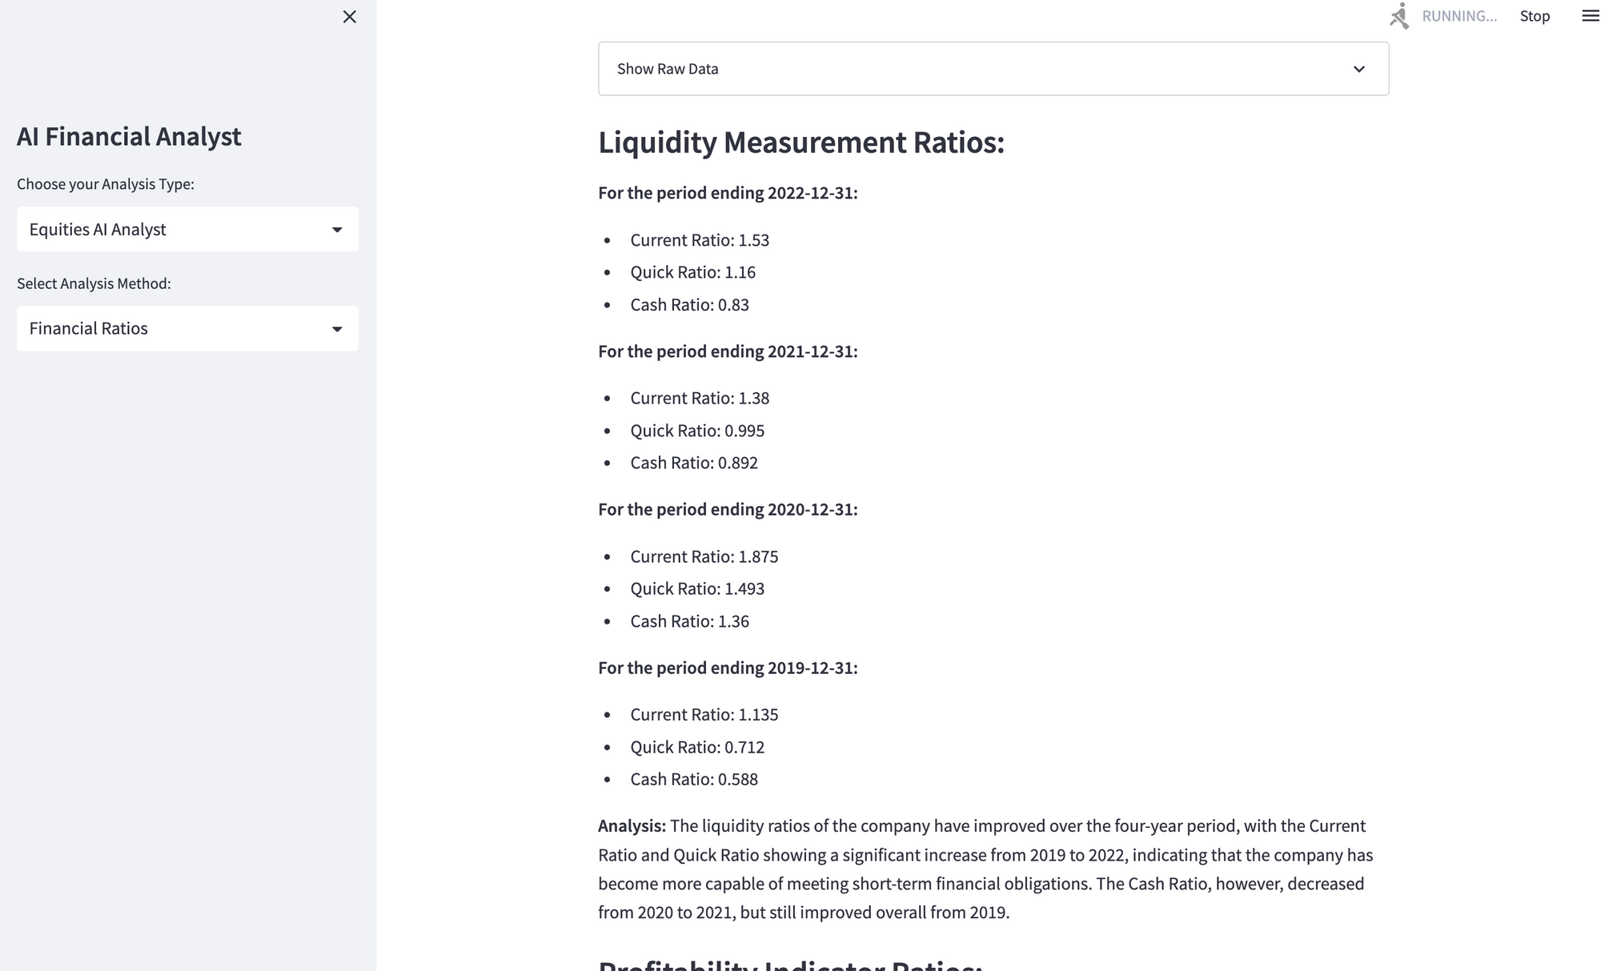1601x971 pixels.
Task: Click the arrow beside Equities AI Analyst
Action: [337, 230]
